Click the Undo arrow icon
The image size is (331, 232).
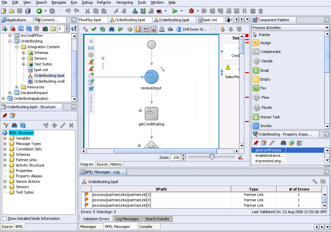point(68,11)
